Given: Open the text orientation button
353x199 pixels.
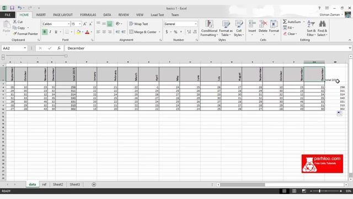Looking at the screenshot, I should pyautogui.click(x=117, y=24).
